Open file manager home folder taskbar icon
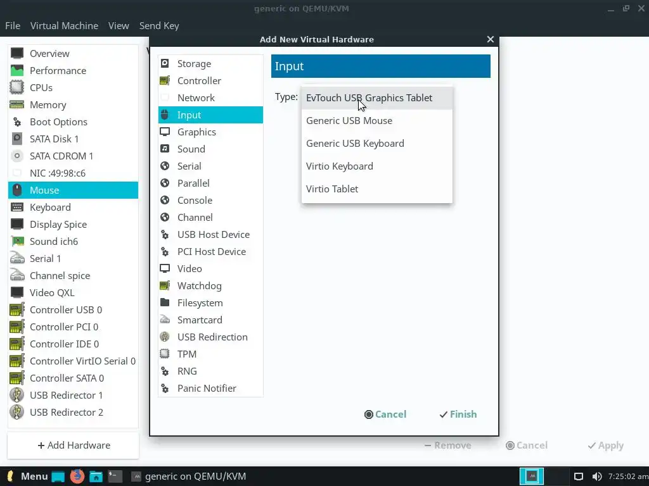The height and width of the screenshot is (486, 649). click(x=96, y=477)
